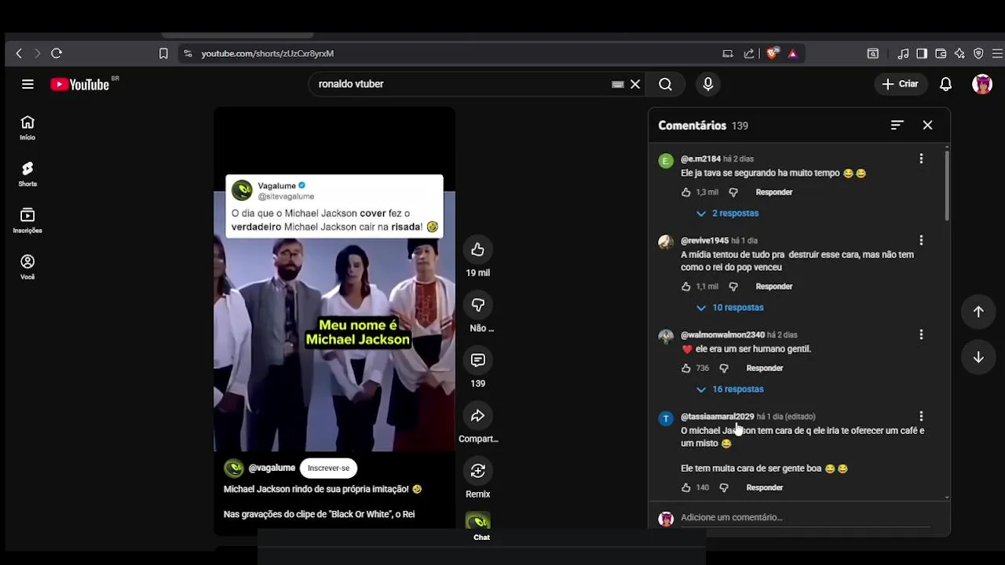Like the @walmonwalmon2340 comment

tap(686, 368)
